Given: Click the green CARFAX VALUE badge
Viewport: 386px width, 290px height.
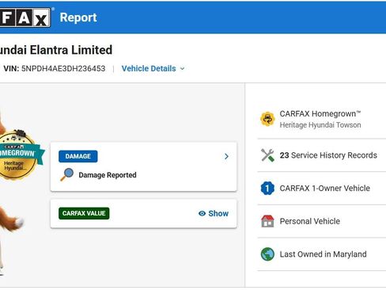Looking at the screenshot, I should 84,213.
